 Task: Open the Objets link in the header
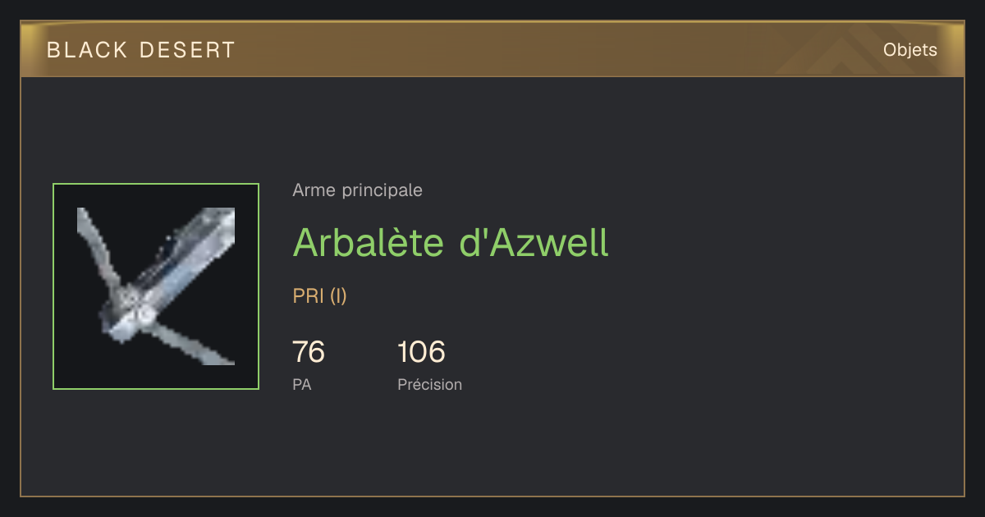(x=909, y=50)
